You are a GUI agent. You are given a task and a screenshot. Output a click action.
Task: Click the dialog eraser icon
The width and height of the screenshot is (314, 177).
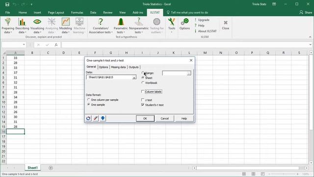tap(96, 118)
